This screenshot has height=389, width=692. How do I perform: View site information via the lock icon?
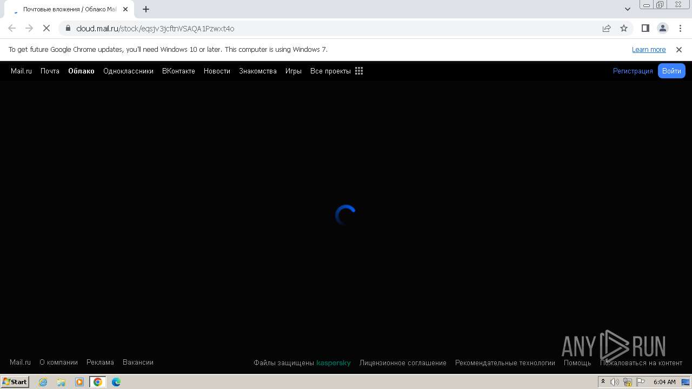(68, 28)
